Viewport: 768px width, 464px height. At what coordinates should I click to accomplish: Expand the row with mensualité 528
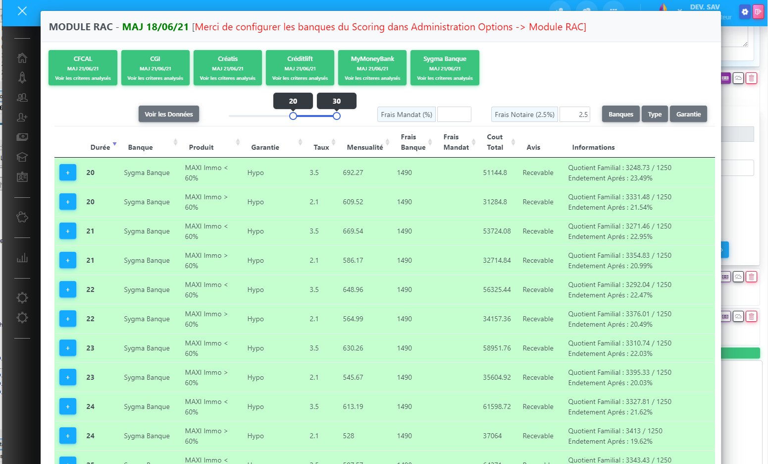(68, 436)
